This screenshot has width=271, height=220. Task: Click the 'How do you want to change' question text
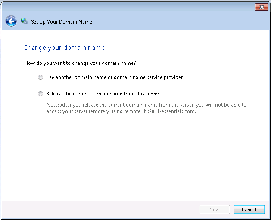(x=80, y=63)
